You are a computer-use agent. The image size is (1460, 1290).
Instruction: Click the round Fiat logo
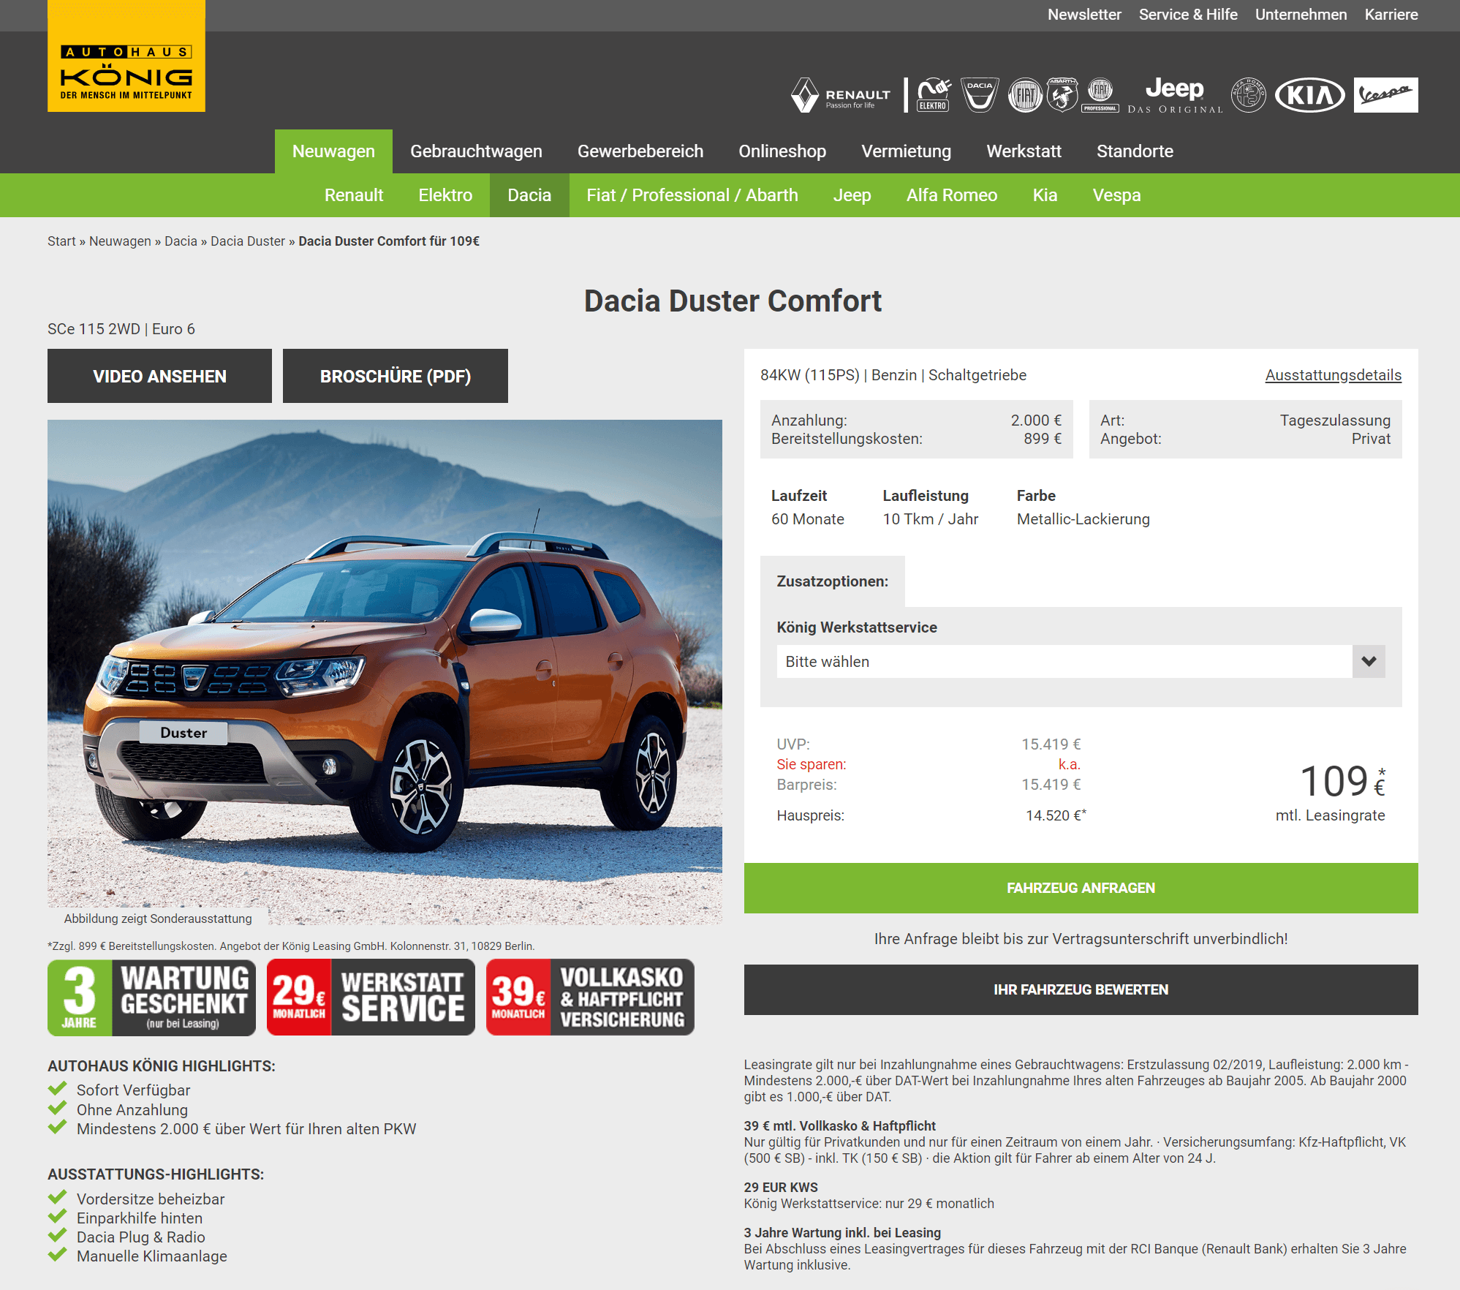pos(1025,95)
